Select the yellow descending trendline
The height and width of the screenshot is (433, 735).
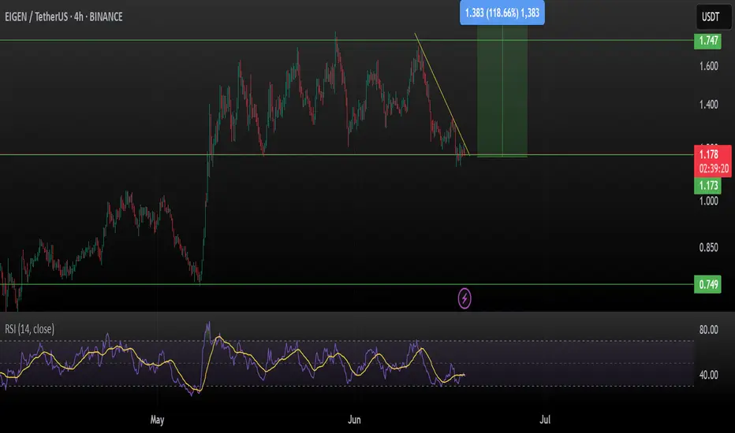tap(442, 93)
